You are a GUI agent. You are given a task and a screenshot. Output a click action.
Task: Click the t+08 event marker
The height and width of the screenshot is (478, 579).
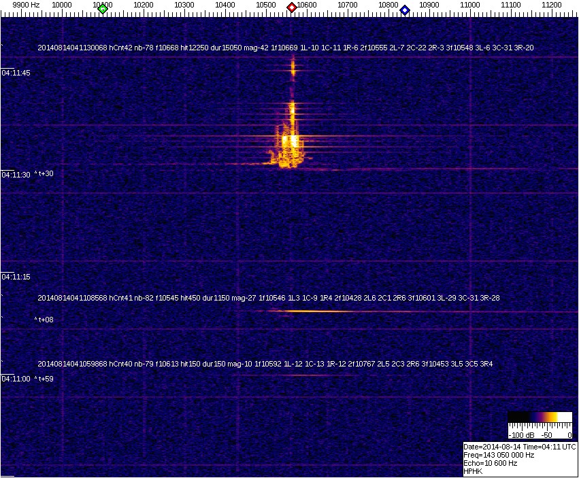[44, 320]
